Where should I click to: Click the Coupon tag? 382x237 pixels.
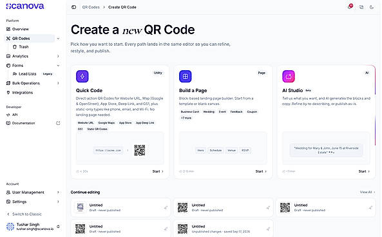(x=252, y=112)
